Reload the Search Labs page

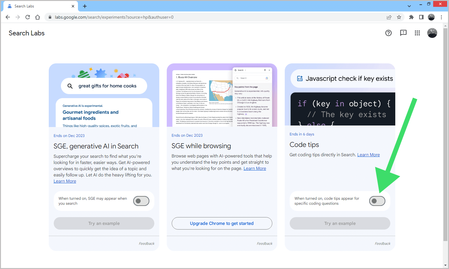[28, 17]
